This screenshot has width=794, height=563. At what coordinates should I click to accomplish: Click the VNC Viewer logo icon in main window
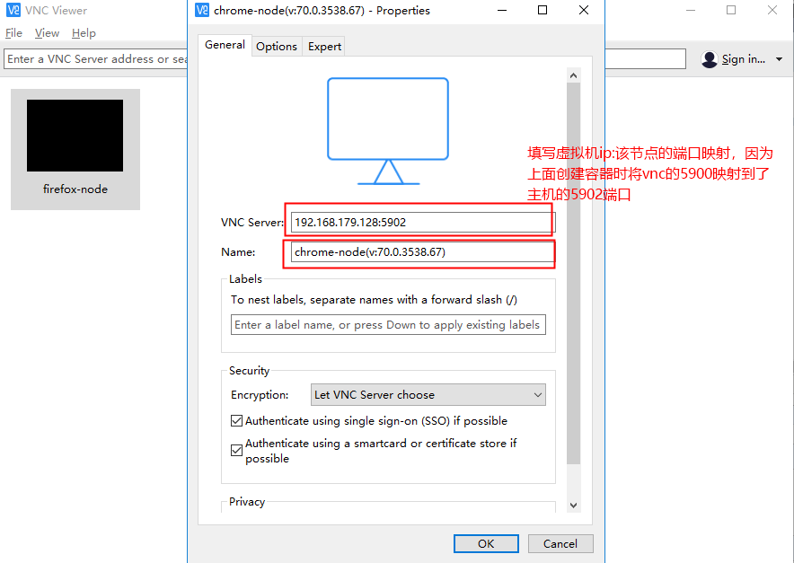[13, 10]
